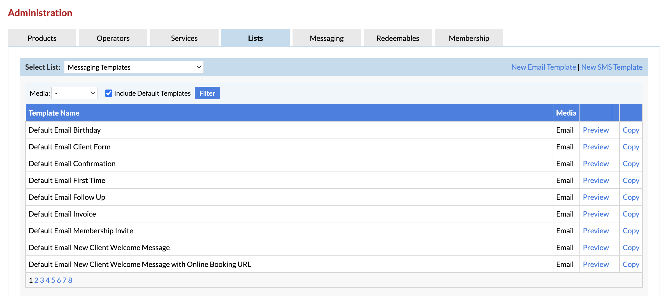Preview the Default Email Confirmation template

[596, 164]
